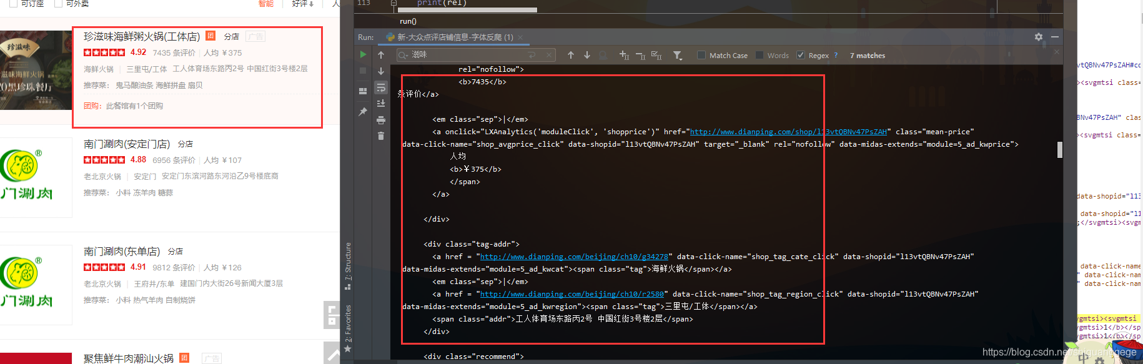1143x364 pixels.
Task: Open the 此餐馆有1个团购 group-buy link
Action: coord(134,106)
